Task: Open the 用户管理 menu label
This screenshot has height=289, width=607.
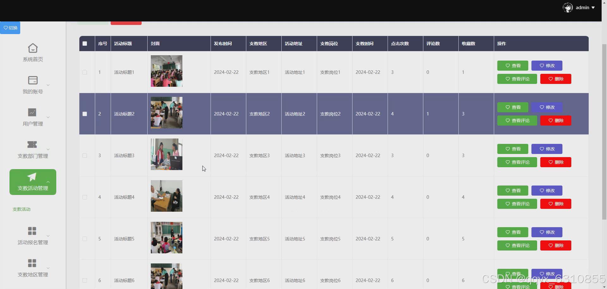Action: coord(33,124)
